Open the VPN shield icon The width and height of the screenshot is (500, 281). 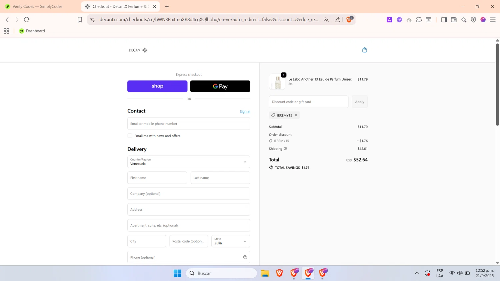click(x=473, y=20)
